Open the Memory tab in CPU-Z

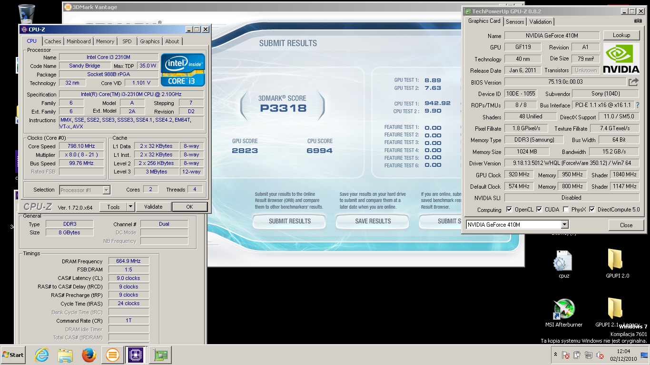[105, 41]
